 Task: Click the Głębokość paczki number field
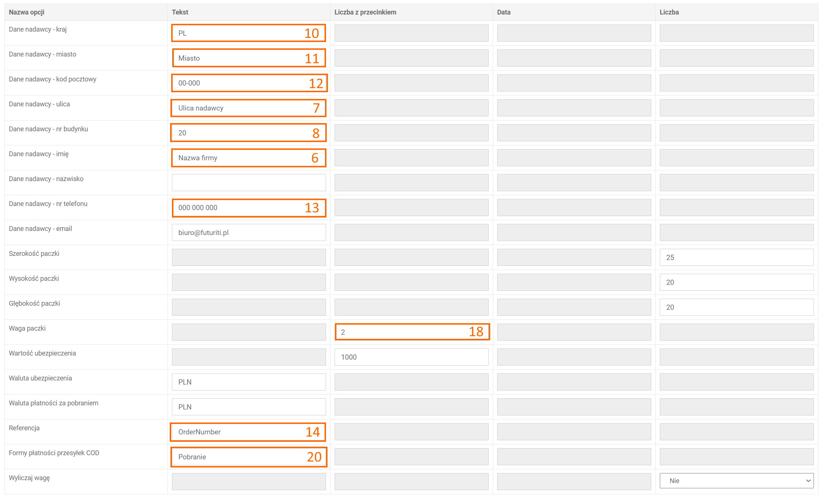736,307
